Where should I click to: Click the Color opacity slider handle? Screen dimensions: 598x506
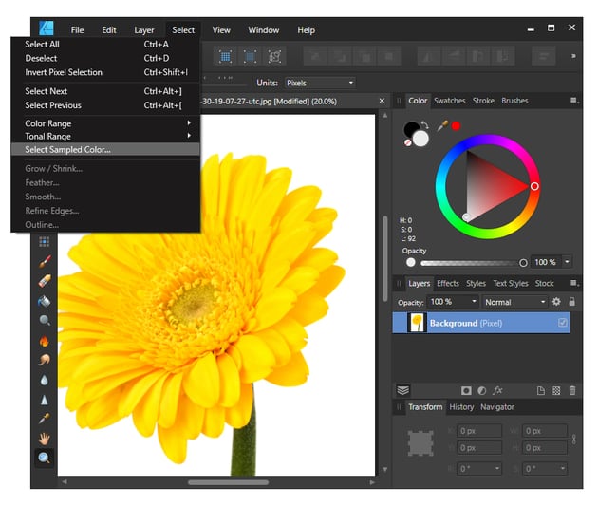click(x=523, y=263)
